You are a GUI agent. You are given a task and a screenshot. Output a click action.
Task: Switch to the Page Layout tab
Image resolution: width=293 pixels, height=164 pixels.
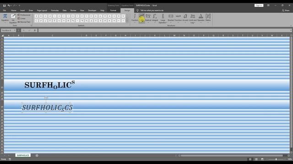tap(42, 10)
